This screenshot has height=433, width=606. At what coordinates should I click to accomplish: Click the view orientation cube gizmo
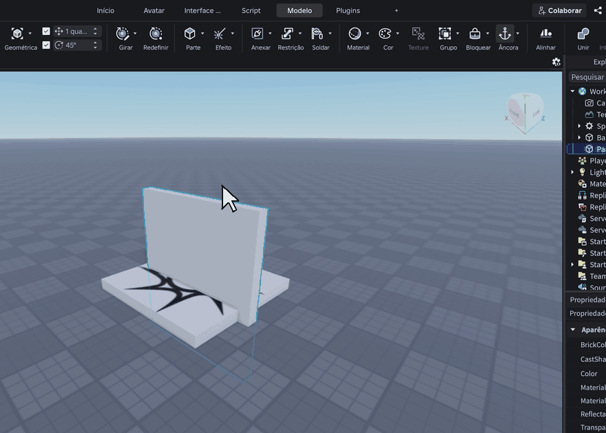click(x=525, y=113)
